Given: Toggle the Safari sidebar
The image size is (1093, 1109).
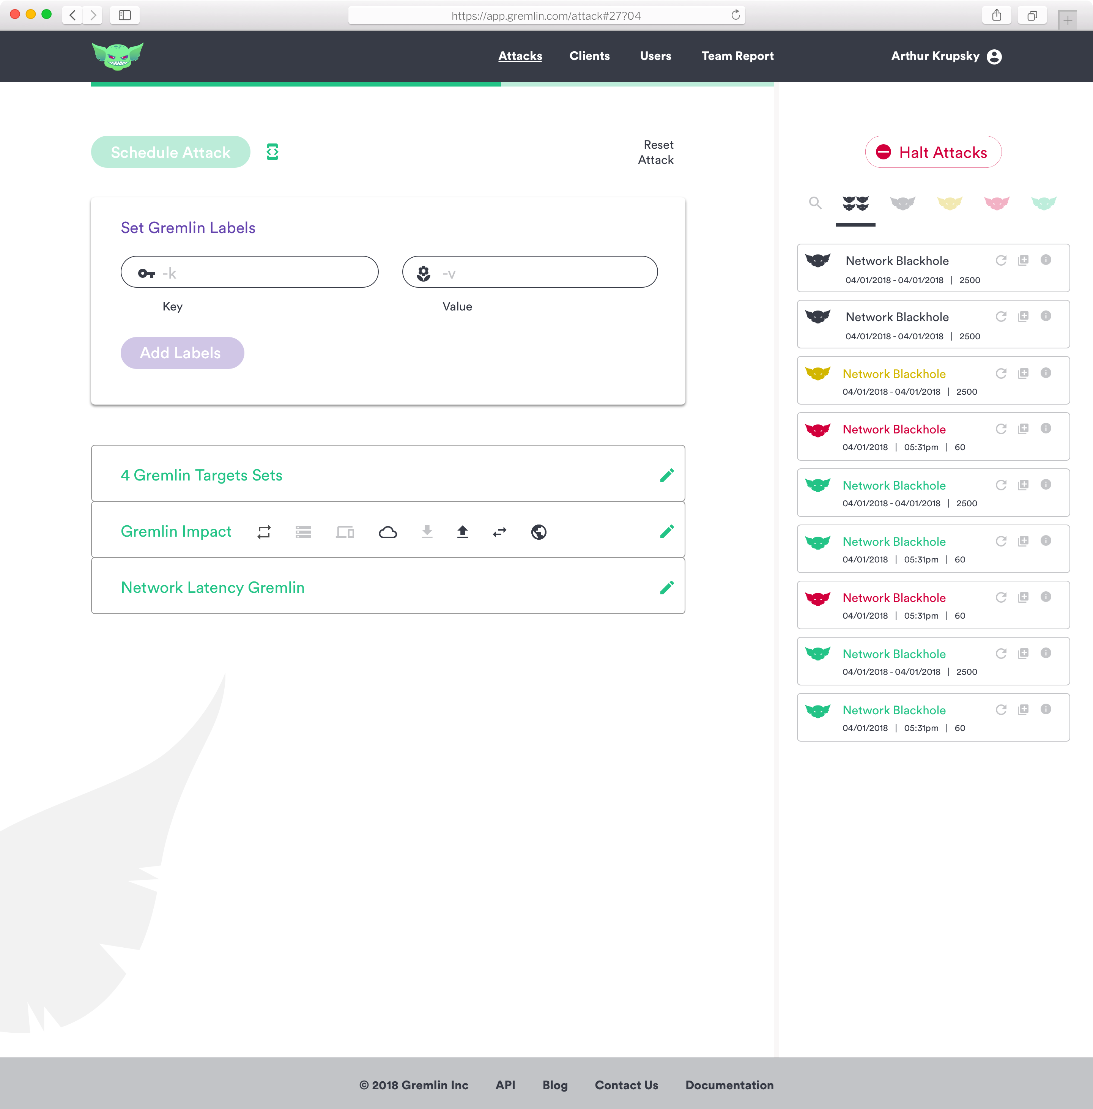Looking at the screenshot, I should [x=124, y=16].
